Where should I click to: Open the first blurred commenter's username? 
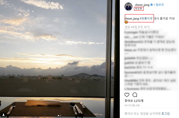click(x=131, y=32)
